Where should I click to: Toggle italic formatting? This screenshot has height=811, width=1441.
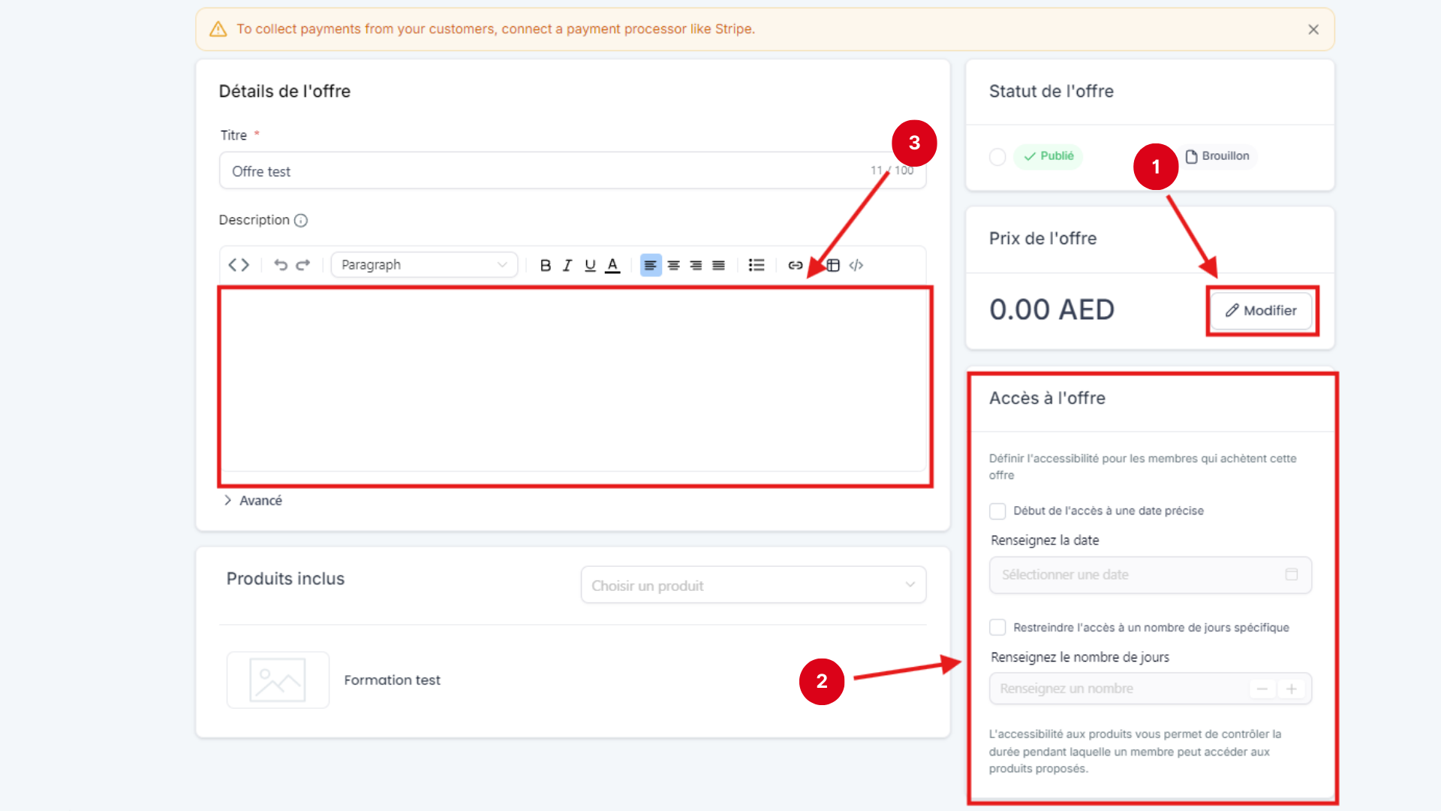(x=567, y=265)
